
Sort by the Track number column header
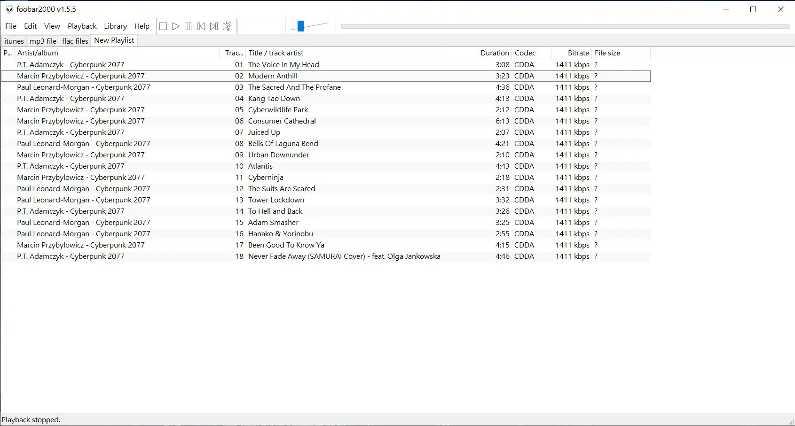(x=233, y=53)
